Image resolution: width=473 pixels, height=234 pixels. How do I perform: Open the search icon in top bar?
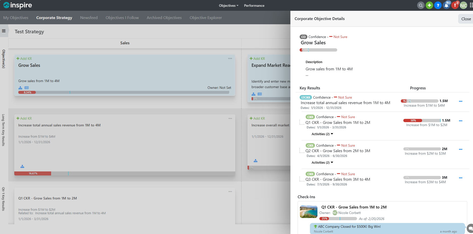click(x=421, y=5)
